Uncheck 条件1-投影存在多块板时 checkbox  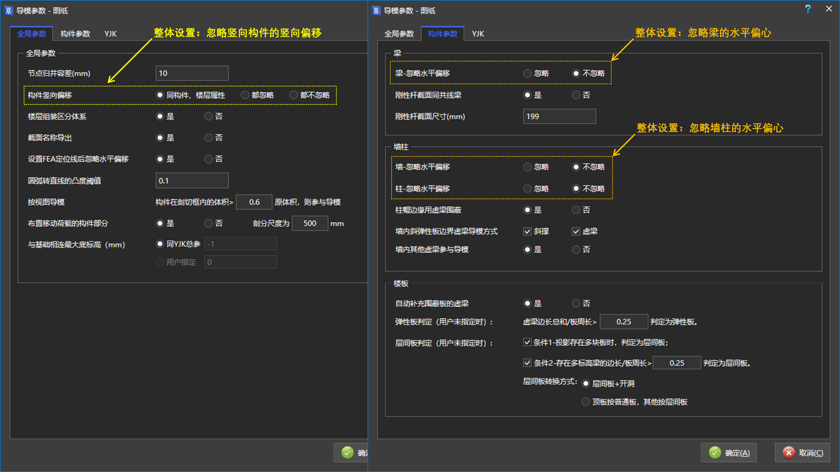pos(528,342)
